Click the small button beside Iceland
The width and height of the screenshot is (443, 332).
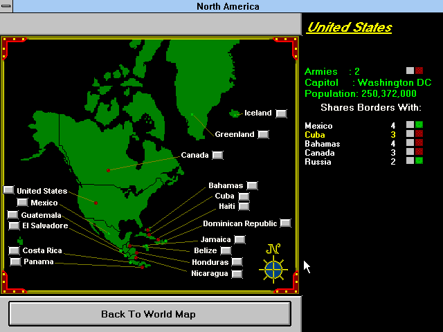pos(281,113)
